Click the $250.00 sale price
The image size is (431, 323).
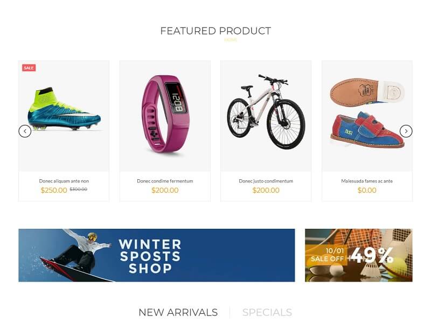tap(54, 190)
